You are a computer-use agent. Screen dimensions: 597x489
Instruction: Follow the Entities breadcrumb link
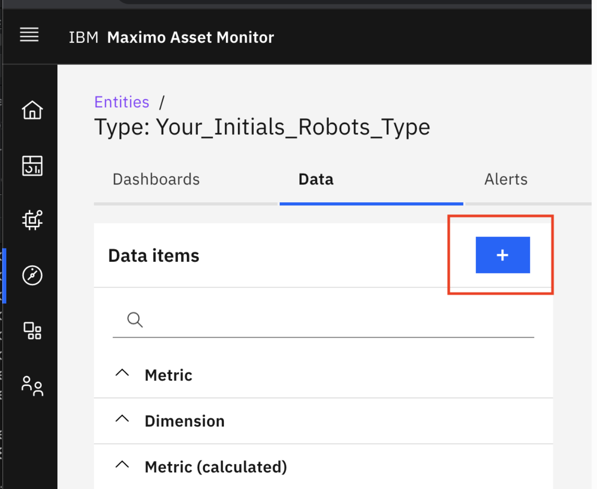click(122, 102)
